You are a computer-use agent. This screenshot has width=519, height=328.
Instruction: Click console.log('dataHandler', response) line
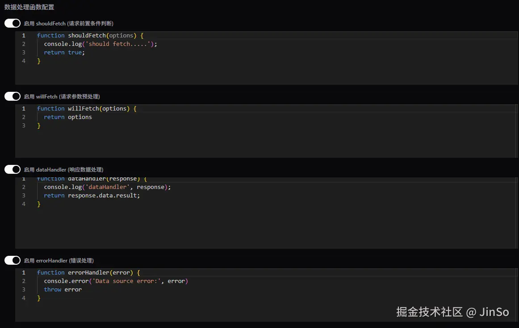click(107, 187)
